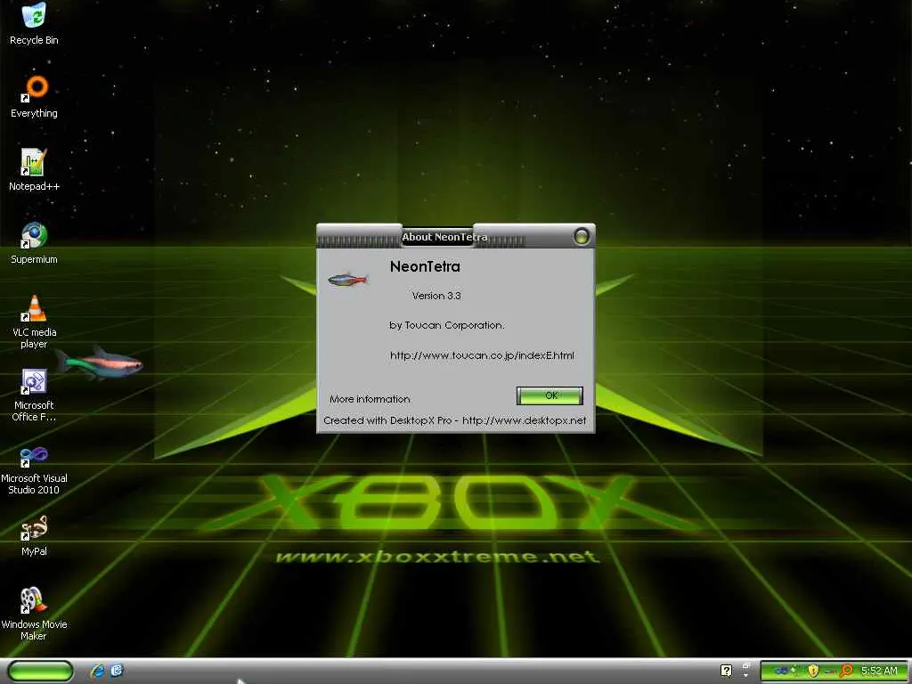Click OK in About NeonTetra dialog
This screenshot has width=912, height=684.
coord(550,395)
